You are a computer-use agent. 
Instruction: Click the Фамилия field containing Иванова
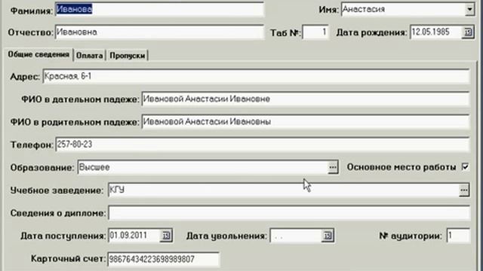159,9
